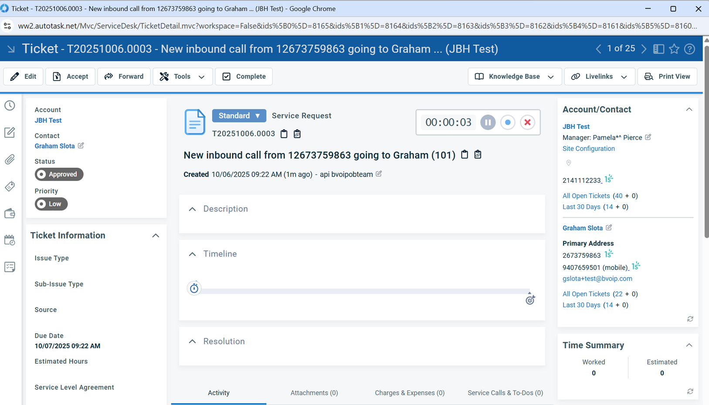Viewport: 709px width, 405px height.
Task: Open the wallet icon in left sidebar
Action: 10,213
